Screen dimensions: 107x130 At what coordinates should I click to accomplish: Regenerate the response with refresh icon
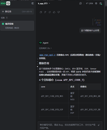click(50, 12)
